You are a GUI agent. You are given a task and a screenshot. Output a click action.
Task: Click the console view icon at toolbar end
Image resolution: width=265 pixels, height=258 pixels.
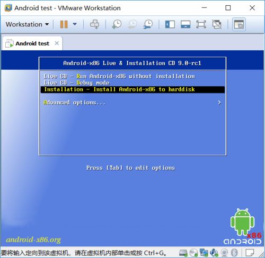(x=239, y=24)
